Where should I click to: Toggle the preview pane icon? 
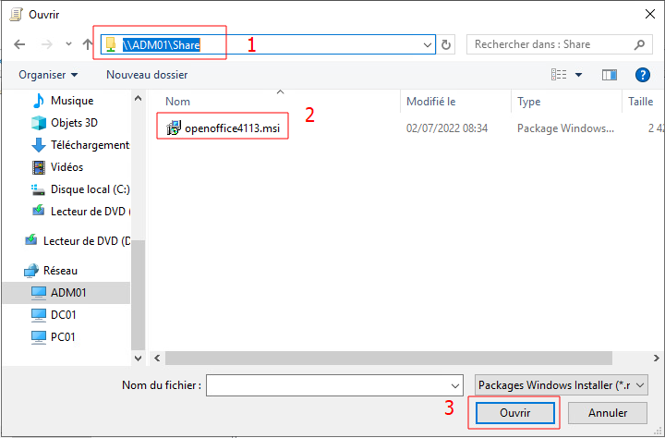point(610,74)
